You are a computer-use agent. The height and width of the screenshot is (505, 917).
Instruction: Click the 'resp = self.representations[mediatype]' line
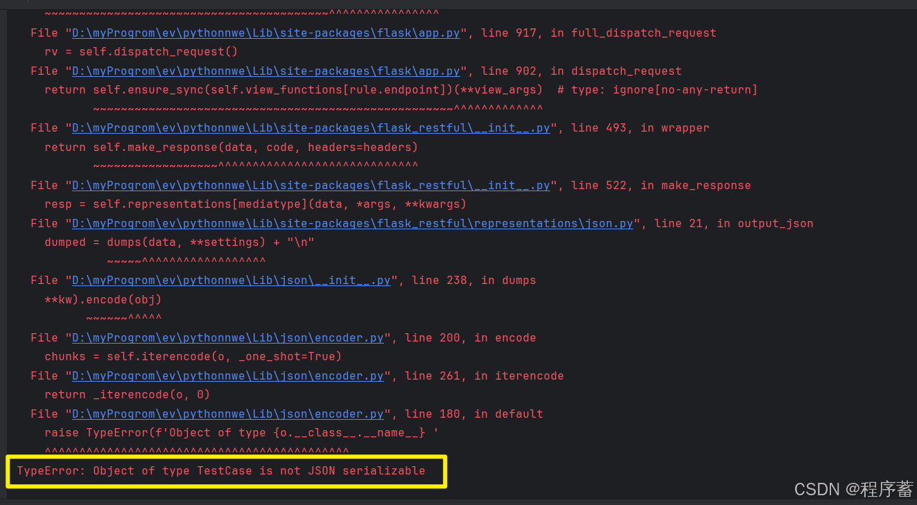point(256,204)
